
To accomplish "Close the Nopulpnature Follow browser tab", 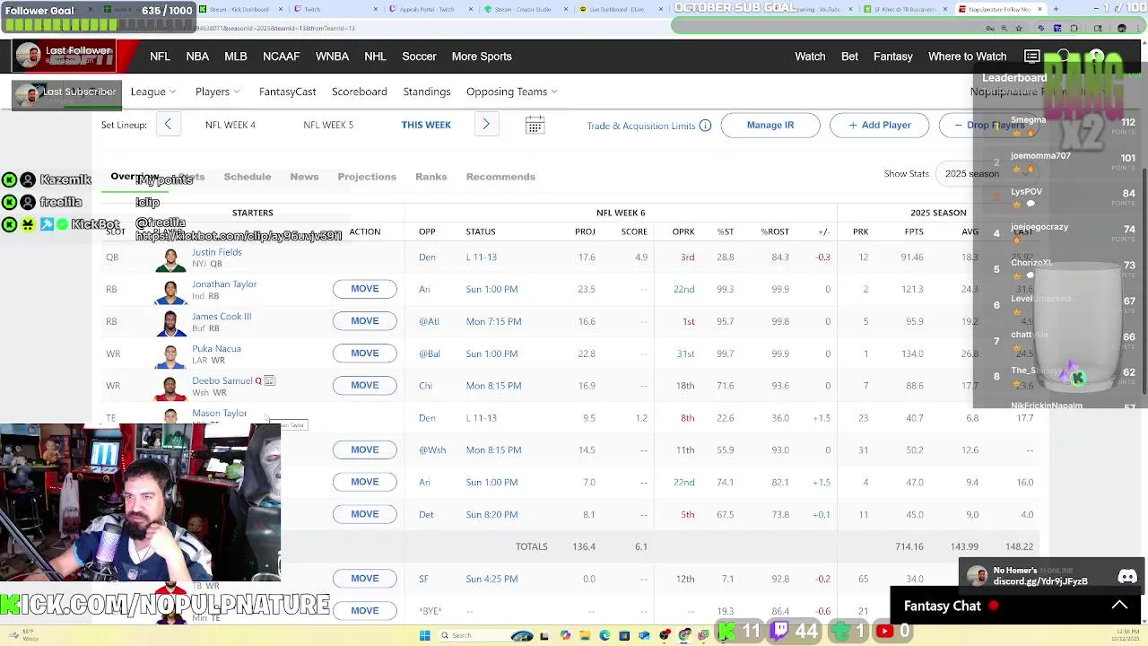I will [1040, 9].
